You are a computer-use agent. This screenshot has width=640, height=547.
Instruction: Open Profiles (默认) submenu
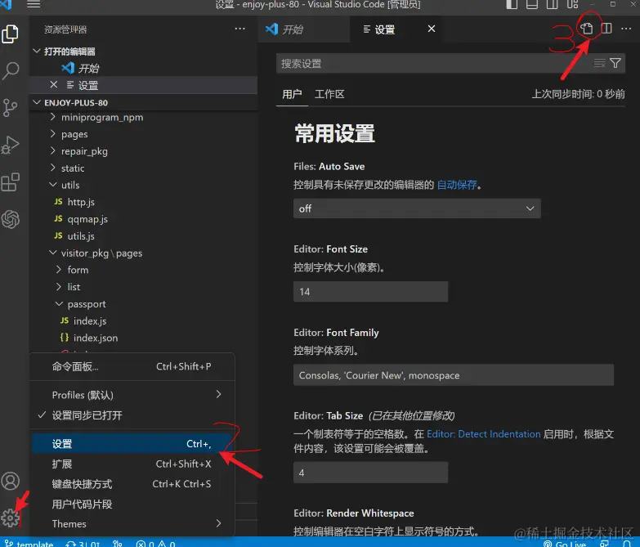(x=133, y=395)
